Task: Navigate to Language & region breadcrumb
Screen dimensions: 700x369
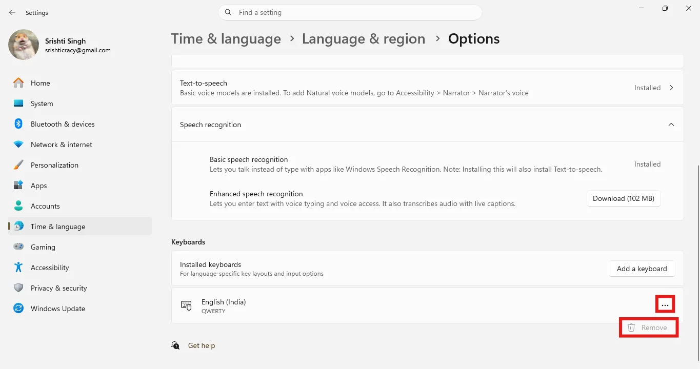Action: click(x=364, y=39)
